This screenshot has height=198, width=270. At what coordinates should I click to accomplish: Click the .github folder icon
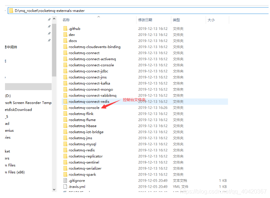point(65,28)
